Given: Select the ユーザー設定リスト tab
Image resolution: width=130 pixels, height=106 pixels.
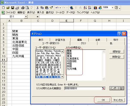Looking at the screenshot, I should [x=51, y=43].
